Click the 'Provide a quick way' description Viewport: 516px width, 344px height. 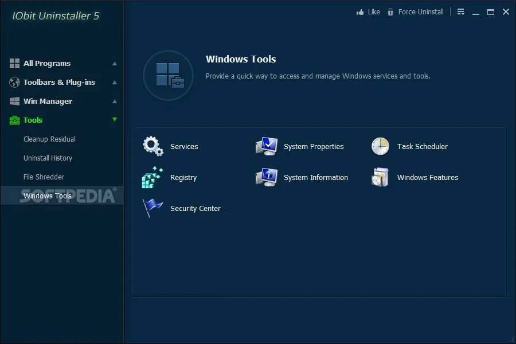point(318,76)
